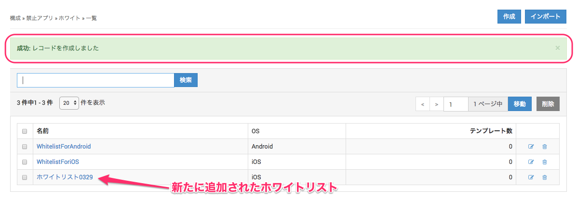Edit the ホワイトリスト0329 entry
The image size is (577, 200).
[x=531, y=177]
